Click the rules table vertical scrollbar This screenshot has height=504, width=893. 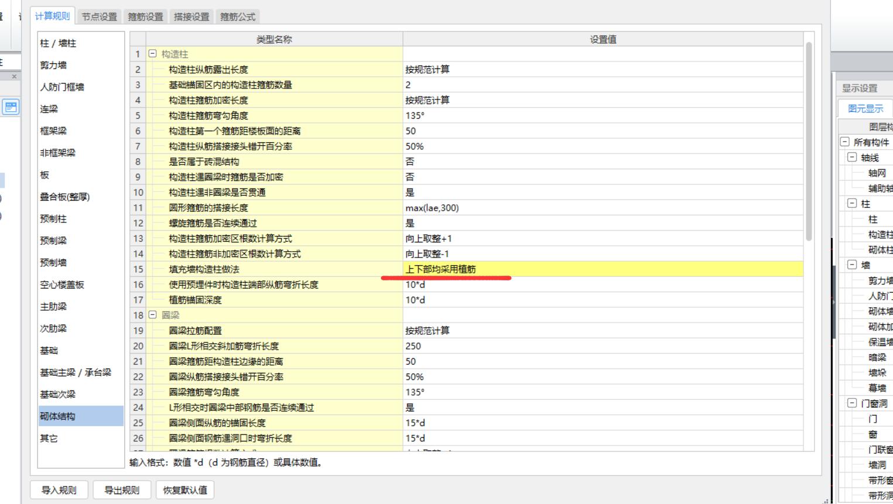[x=809, y=140]
